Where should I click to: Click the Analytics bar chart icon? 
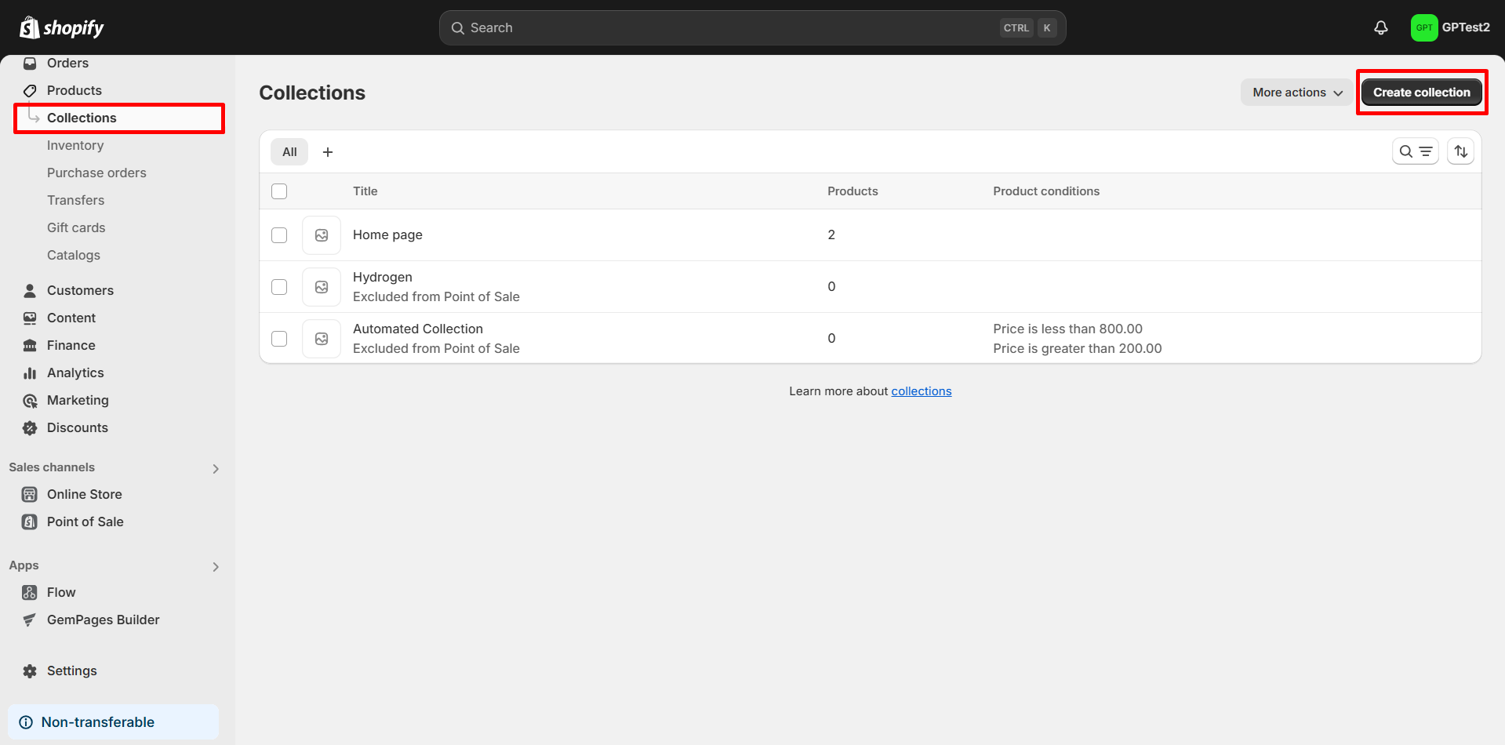tap(30, 373)
